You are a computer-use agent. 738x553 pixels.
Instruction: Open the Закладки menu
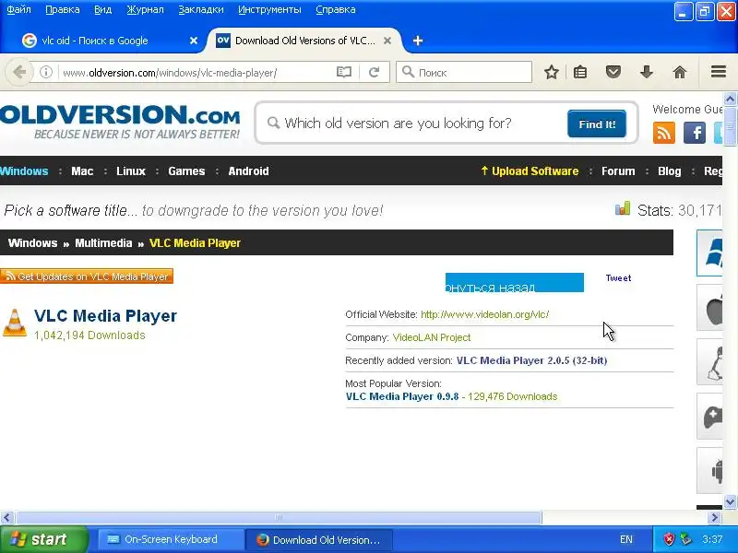click(201, 9)
